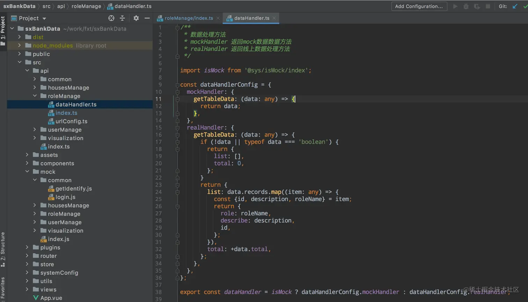Switch to roleManage/index.ts tab
The height and width of the screenshot is (302, 528).
189,18
